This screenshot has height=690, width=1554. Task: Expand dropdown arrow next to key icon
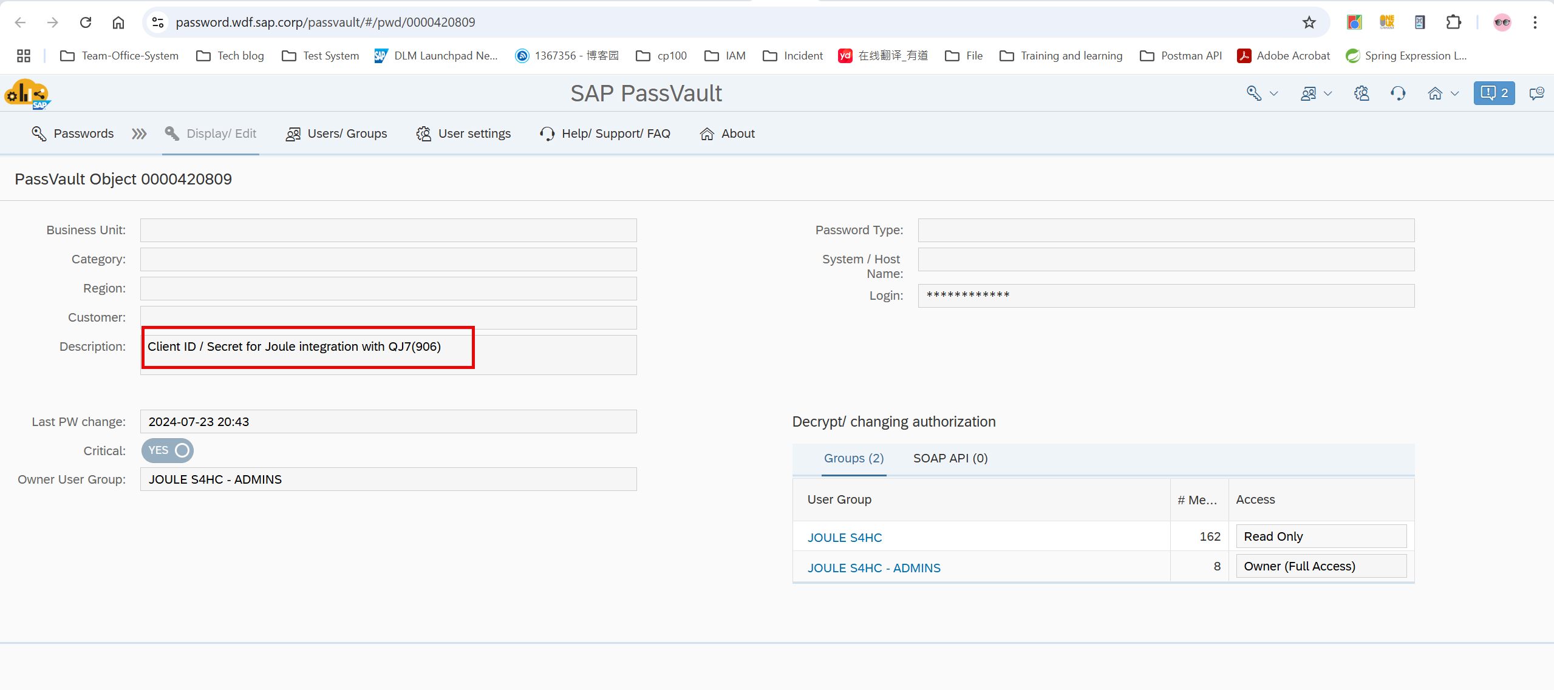click(x=1274, y=93)
